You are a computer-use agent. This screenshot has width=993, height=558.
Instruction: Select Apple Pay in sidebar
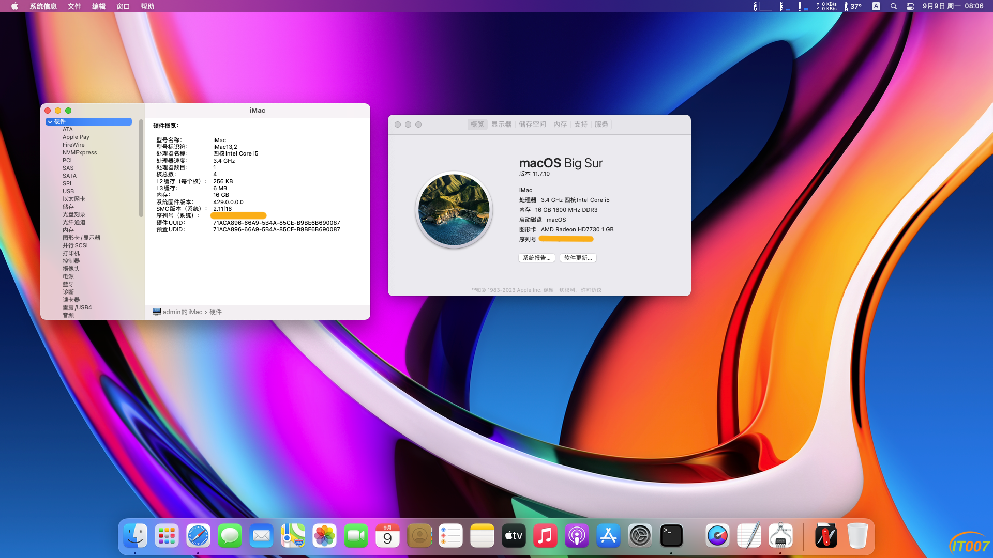click(76, 137)
